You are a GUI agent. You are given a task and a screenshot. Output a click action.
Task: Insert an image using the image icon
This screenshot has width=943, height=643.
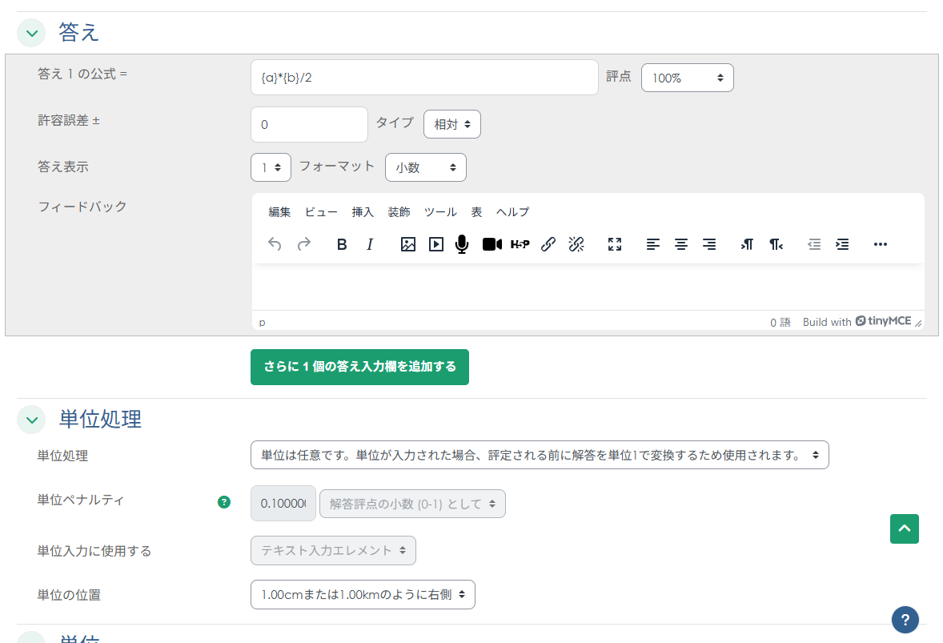click(408, 245)
